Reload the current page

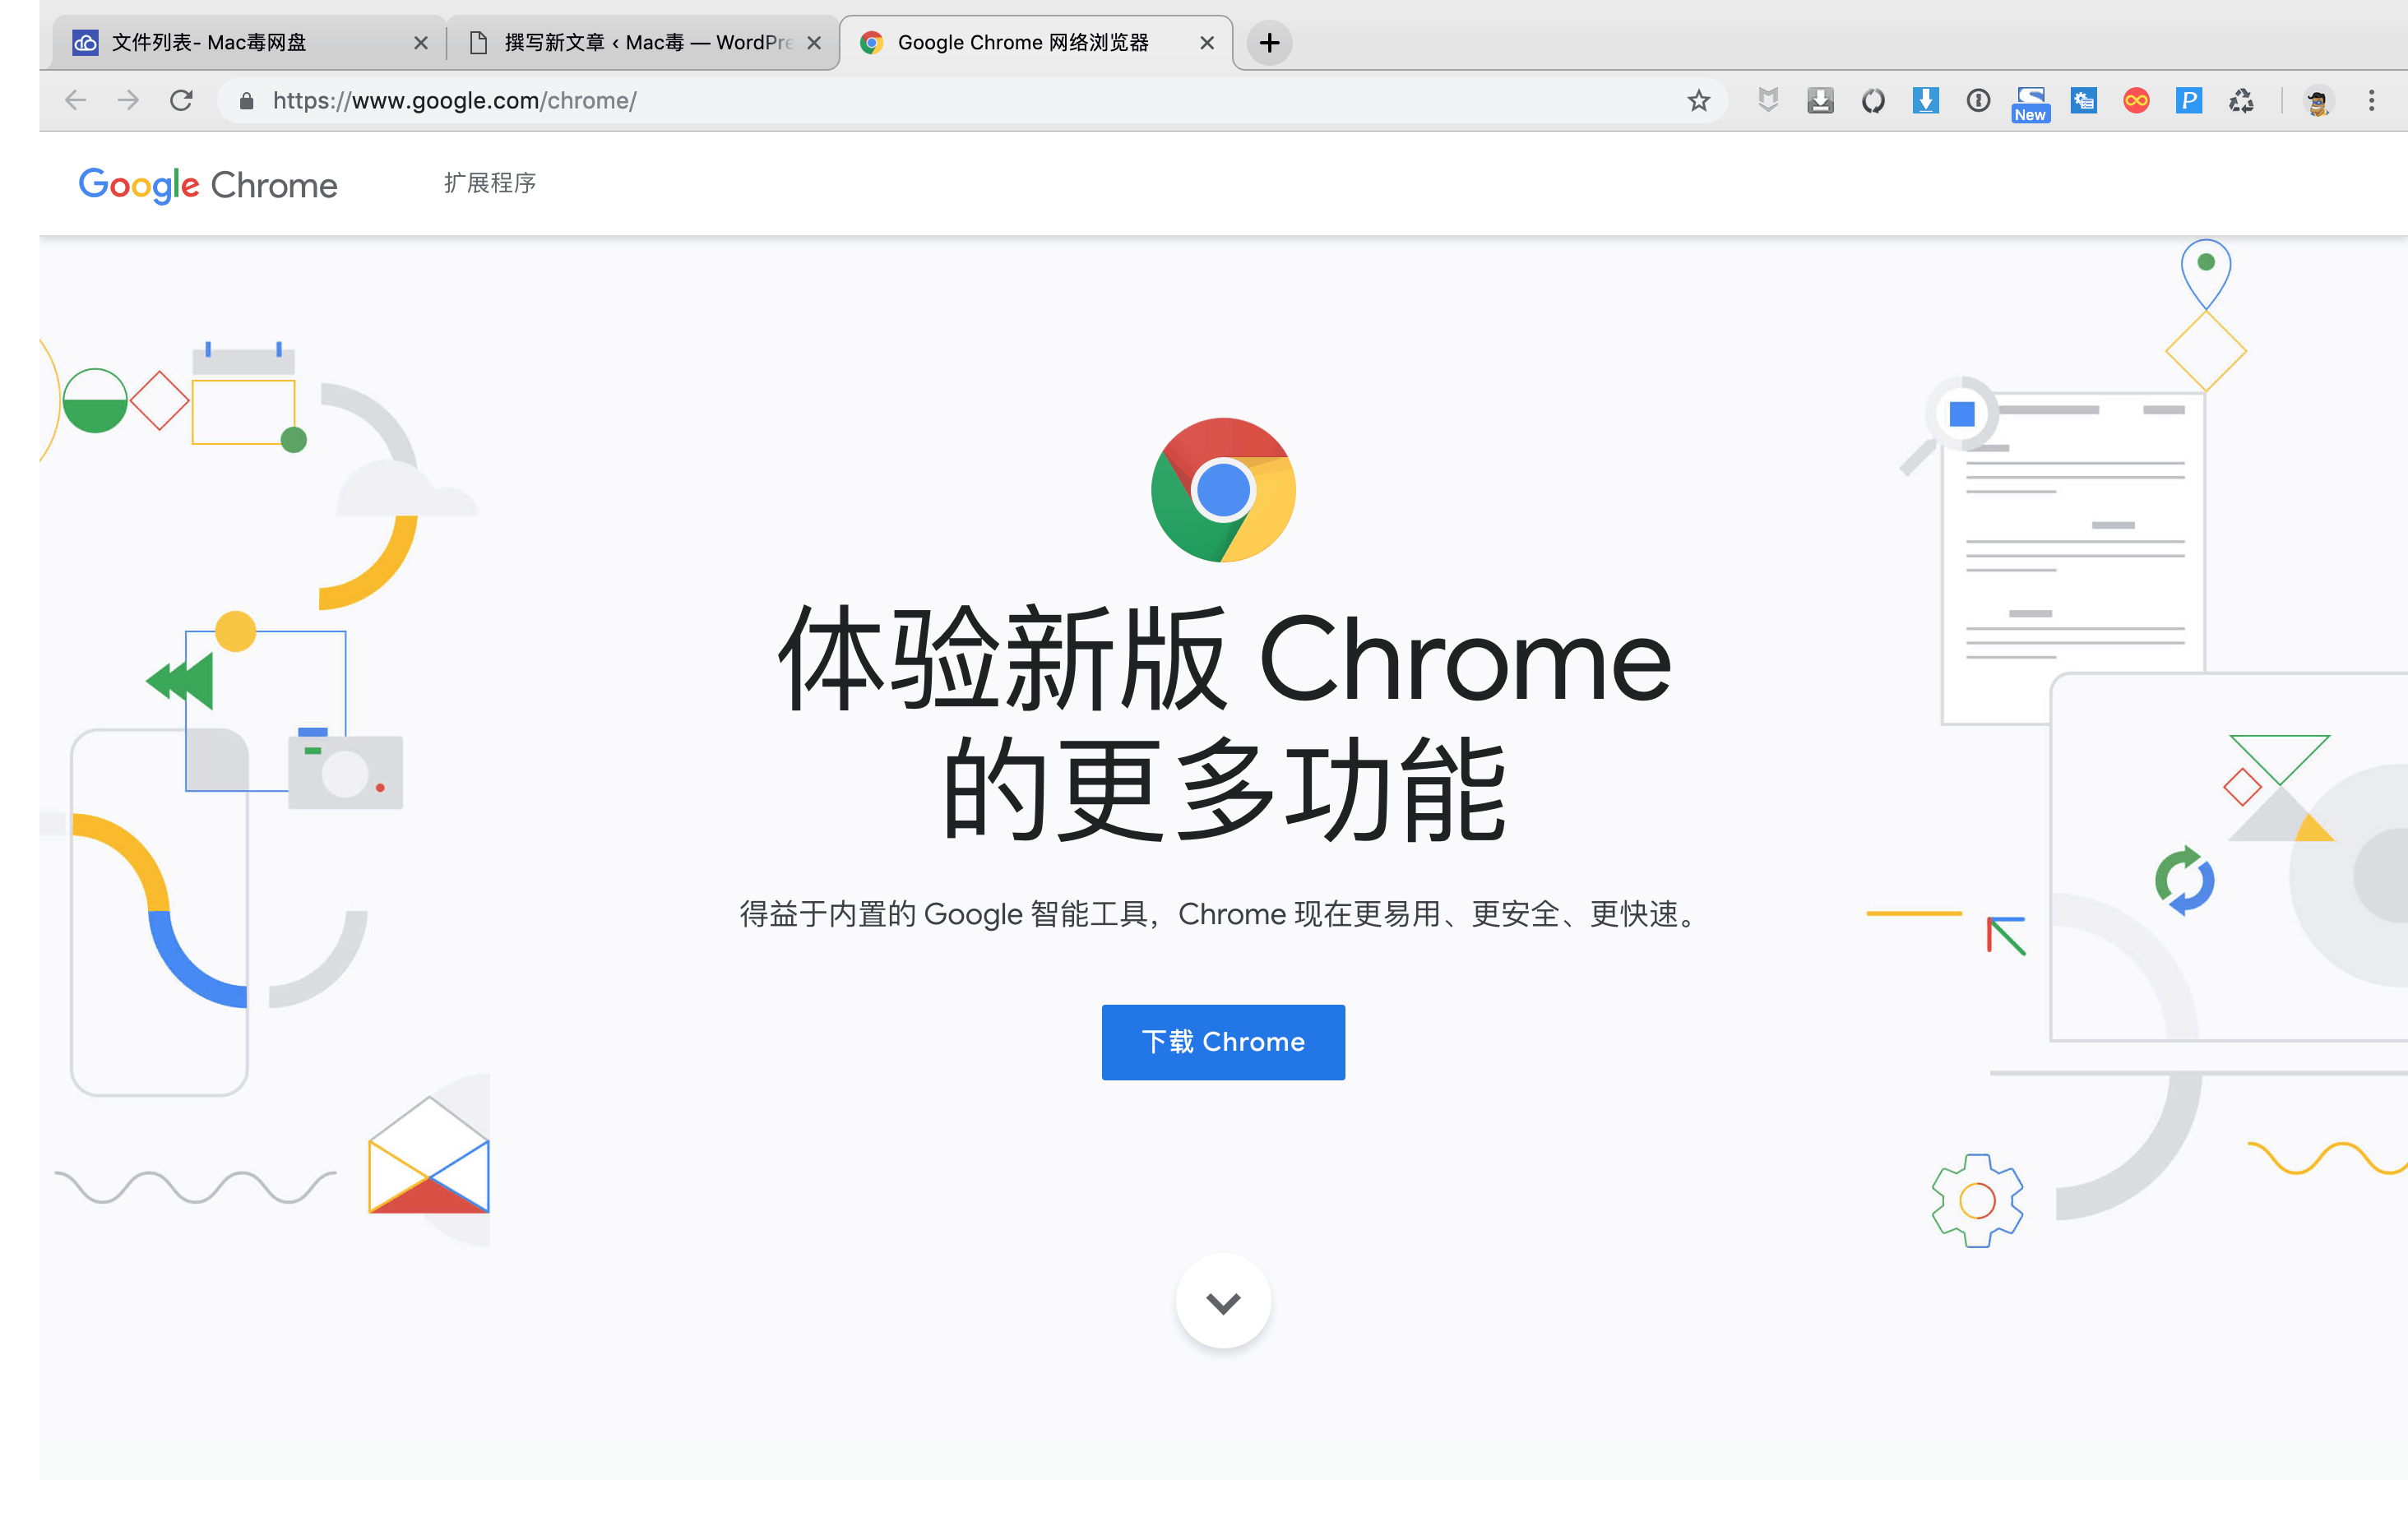pyautogui.click(x=181, y=100)
